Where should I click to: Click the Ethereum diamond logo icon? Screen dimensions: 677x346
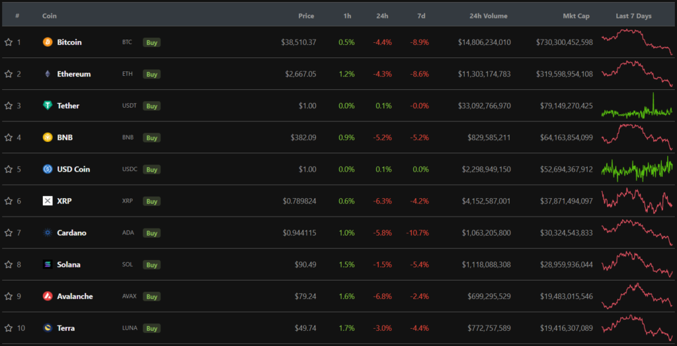coord(48,74)
